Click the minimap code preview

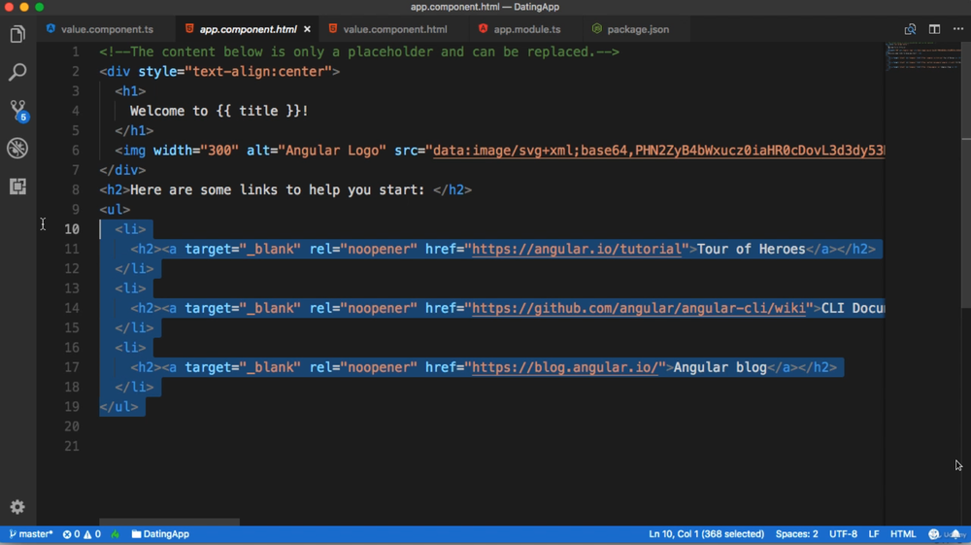(922, 55)
